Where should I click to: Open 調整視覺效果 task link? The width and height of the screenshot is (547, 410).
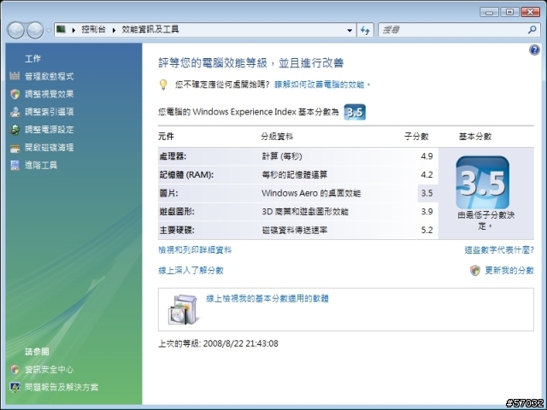(x=50, y=94)
